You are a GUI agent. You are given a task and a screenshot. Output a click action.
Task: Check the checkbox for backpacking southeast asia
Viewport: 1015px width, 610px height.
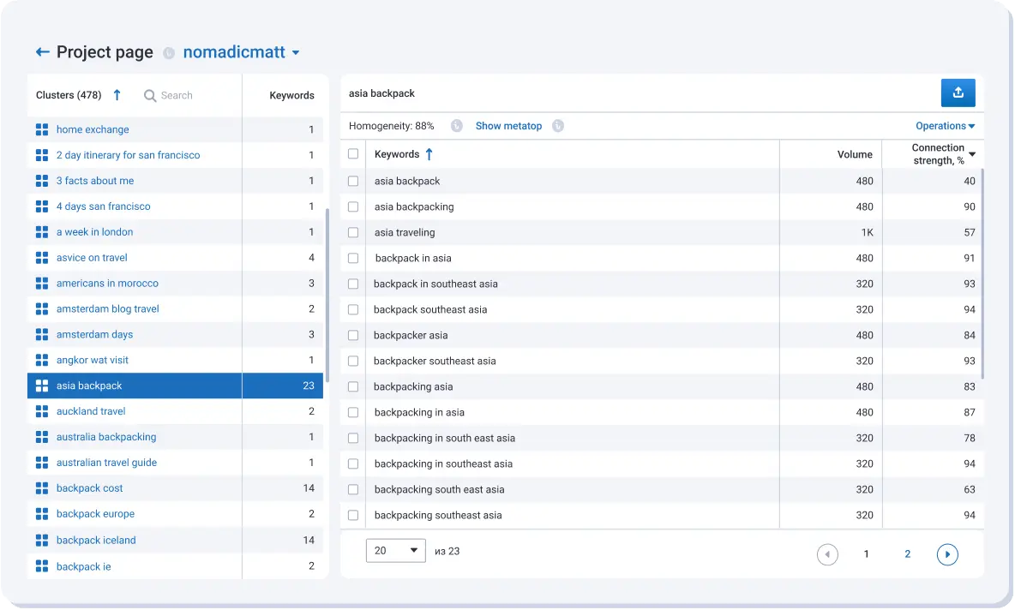click(x=353, y=515)
